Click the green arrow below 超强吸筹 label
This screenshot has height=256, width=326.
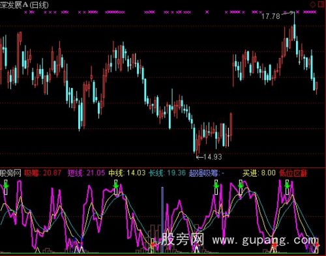(x=216, y=186)
